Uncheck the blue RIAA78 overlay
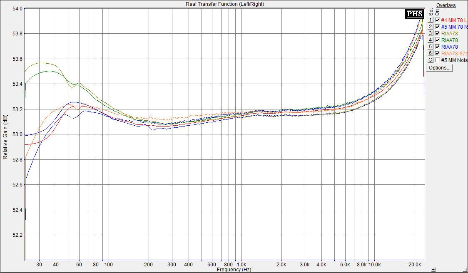The height and width of the screenshot is (273, 468). point(437,47)
